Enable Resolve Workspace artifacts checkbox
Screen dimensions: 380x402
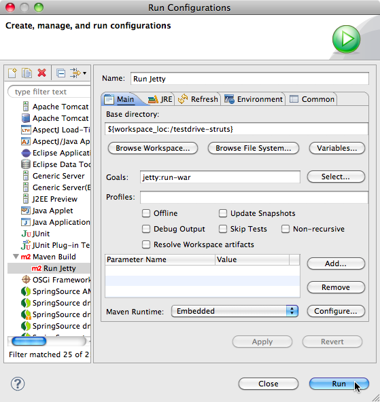click(146, 244)
